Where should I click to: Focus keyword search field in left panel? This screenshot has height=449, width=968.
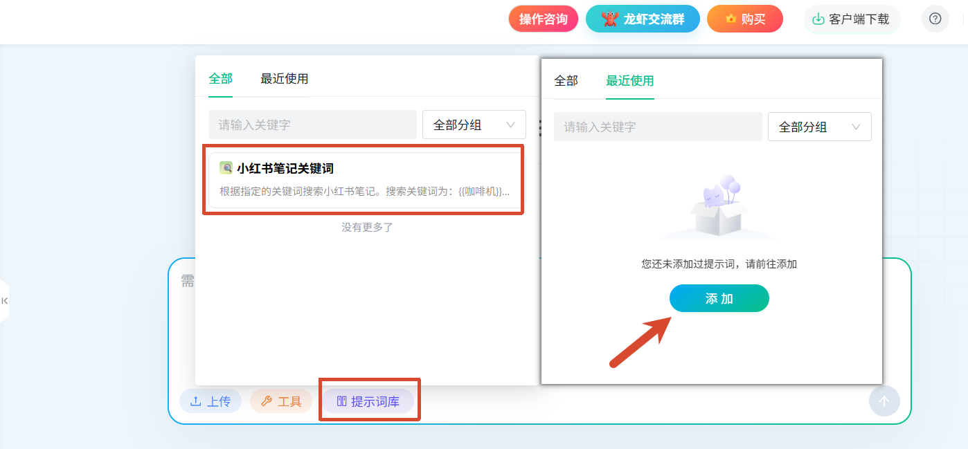(x=312, y=125)
